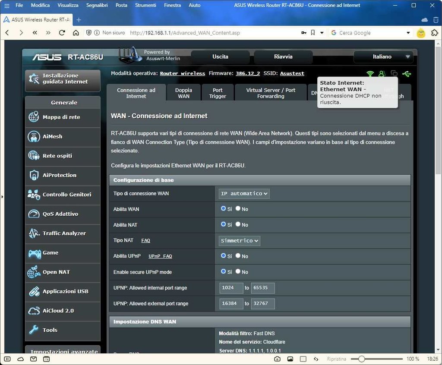442x365 pixels.
Task: Open synced tabs cloud icon in tab bar
Action: pyautogui.click(x=425, y=20)
